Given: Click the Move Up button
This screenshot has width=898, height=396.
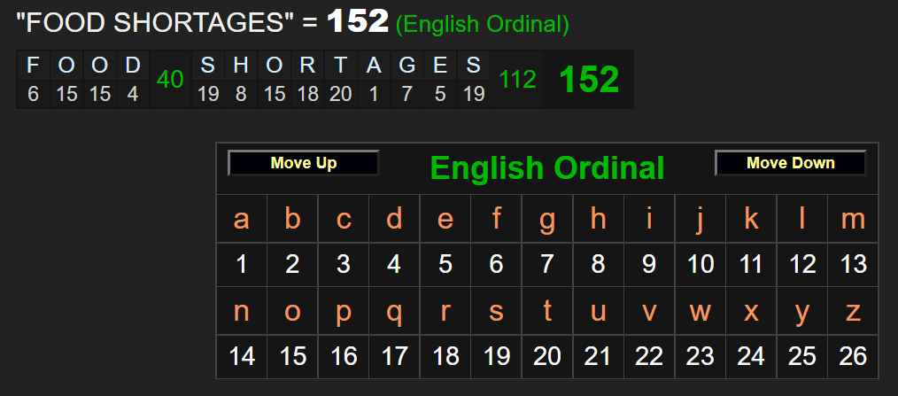Looking at the screenshot, I should (x=303, y=163).
